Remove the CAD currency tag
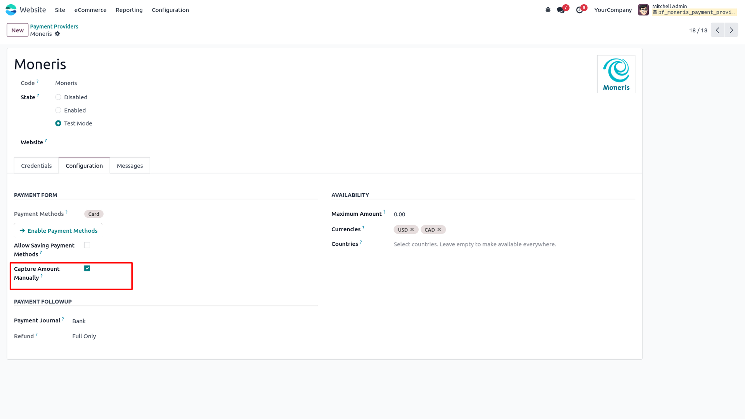This screenshot has height=419, width=745. pyautogui.click(x=439, y=230)
